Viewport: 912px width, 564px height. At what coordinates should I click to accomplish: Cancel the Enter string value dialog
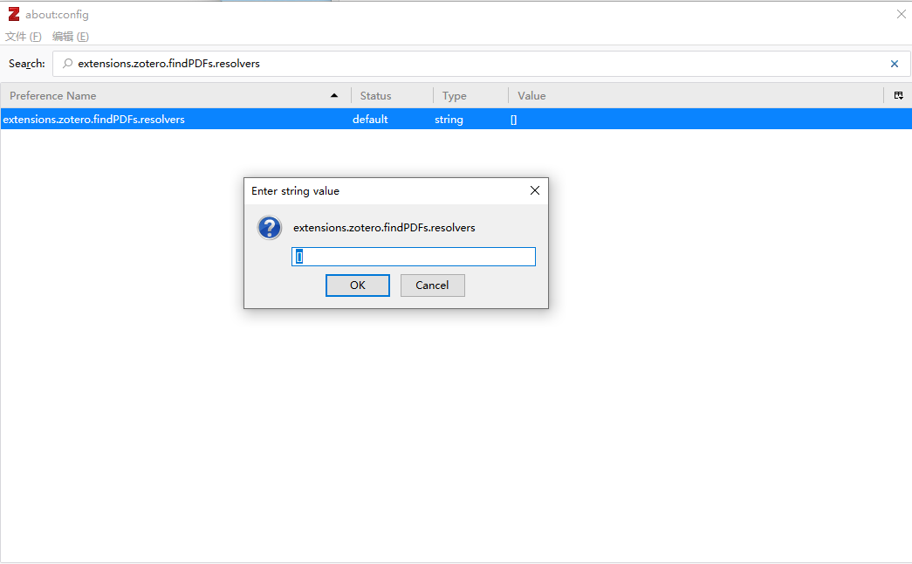pyautogui.click(x=432, y=285)
